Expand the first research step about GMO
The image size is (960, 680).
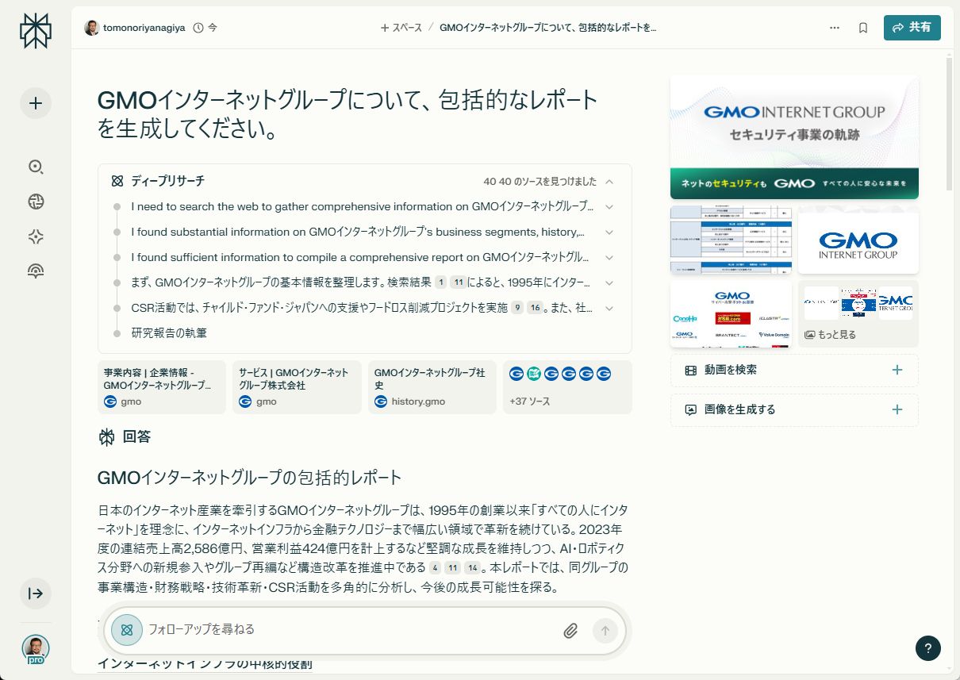(609, 206)
